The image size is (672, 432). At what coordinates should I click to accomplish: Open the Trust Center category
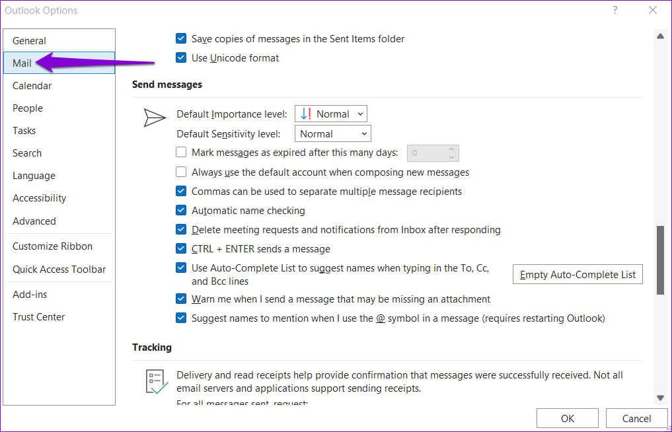pos(59,317)
